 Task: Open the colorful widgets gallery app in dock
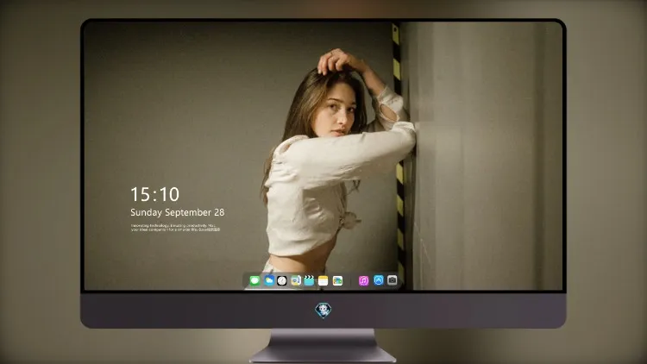tap(337, 280)
